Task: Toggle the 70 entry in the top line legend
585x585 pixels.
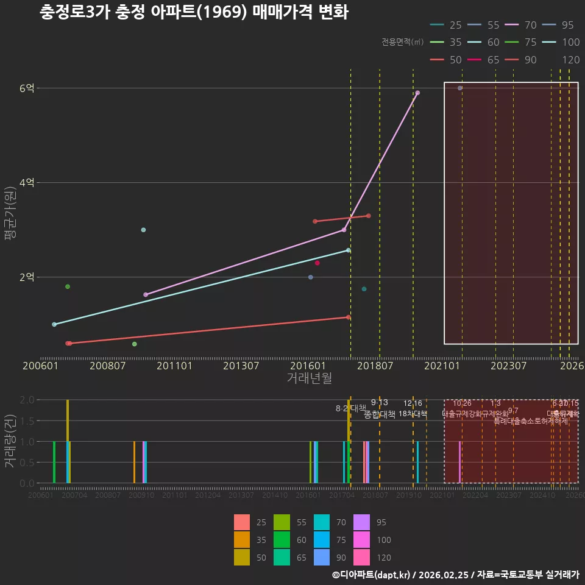Action: (x=521, y=25)
